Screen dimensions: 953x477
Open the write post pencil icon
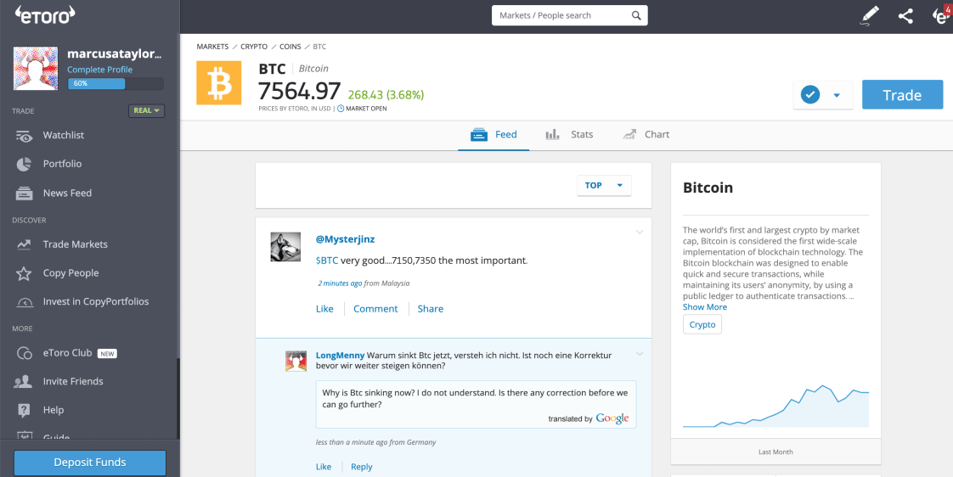click(x=870, y=15)
